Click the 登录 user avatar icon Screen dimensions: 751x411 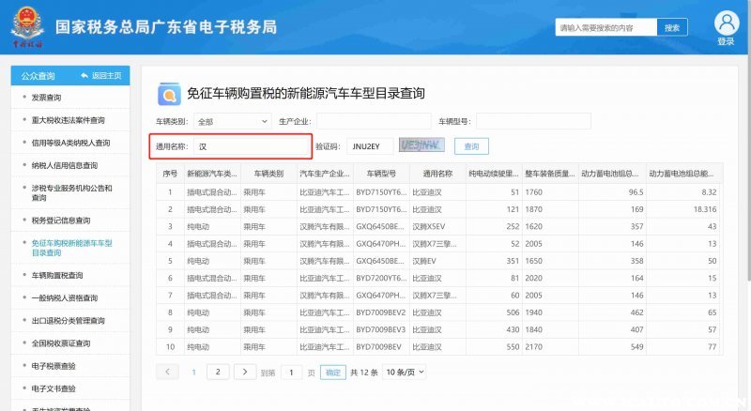(726, 23)
